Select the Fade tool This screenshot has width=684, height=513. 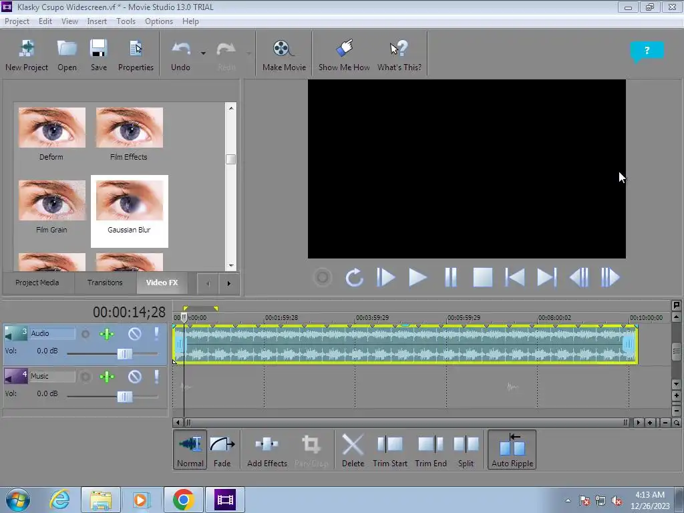[x=222, y=450]
